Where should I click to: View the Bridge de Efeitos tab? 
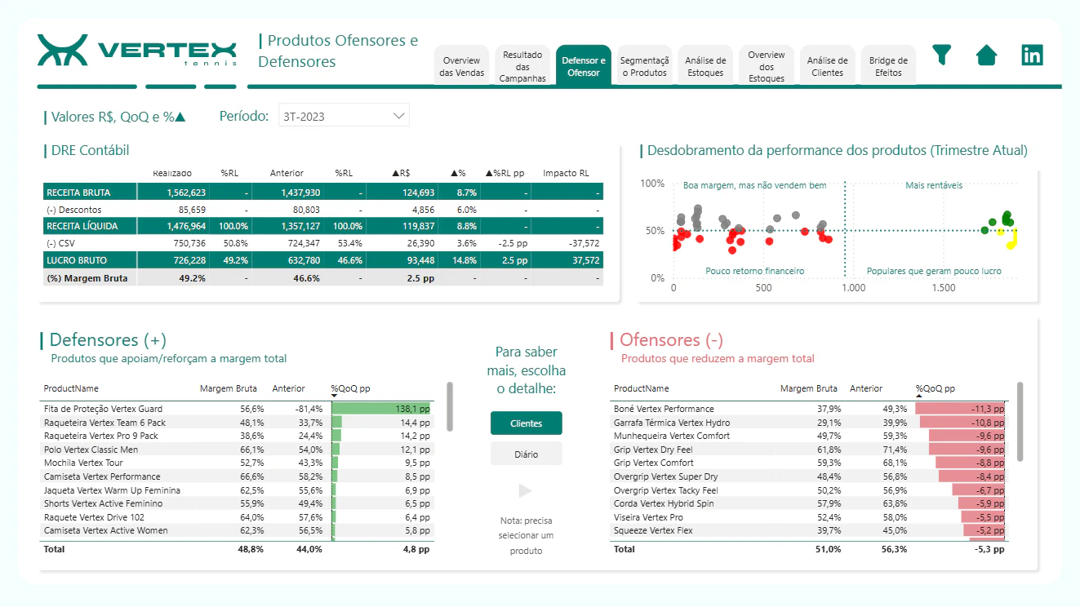(888, 66)
